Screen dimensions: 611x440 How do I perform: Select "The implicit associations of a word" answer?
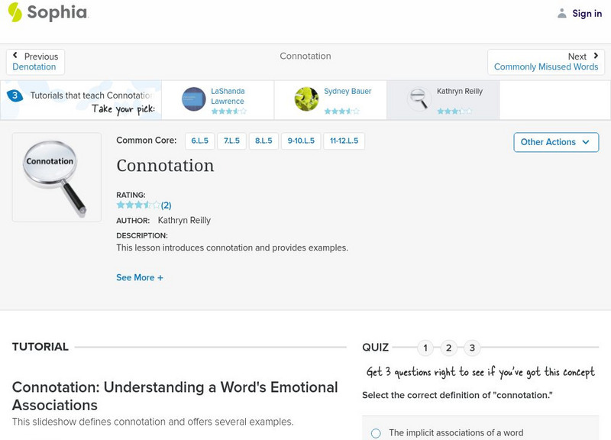point(376,433)
